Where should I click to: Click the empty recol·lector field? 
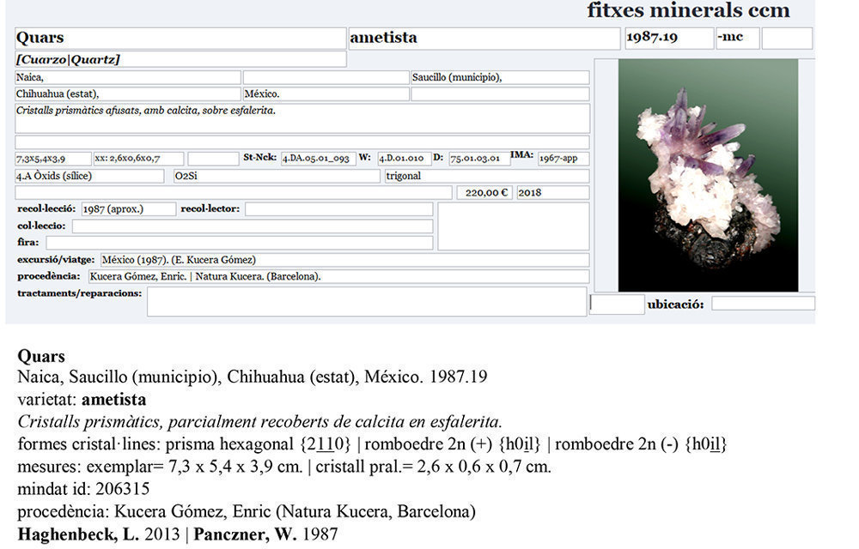click(338, 209)
